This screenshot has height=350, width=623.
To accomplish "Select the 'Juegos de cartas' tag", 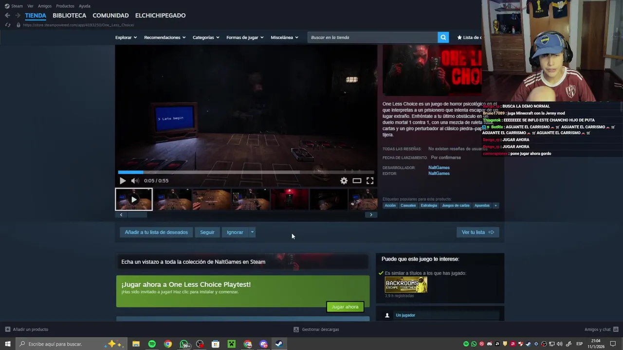I will [456, 206].
